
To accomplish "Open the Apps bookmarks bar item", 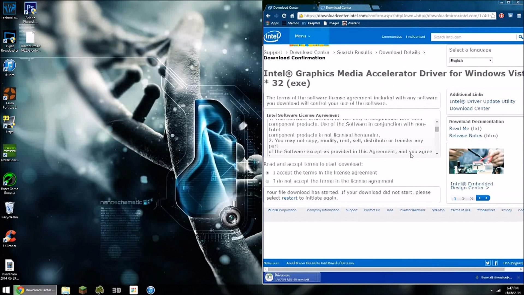I will [272, 23].
